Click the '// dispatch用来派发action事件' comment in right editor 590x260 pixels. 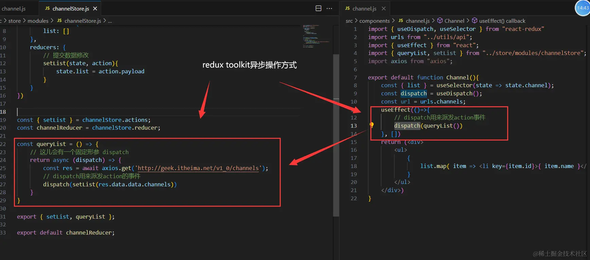click(440, 117)
